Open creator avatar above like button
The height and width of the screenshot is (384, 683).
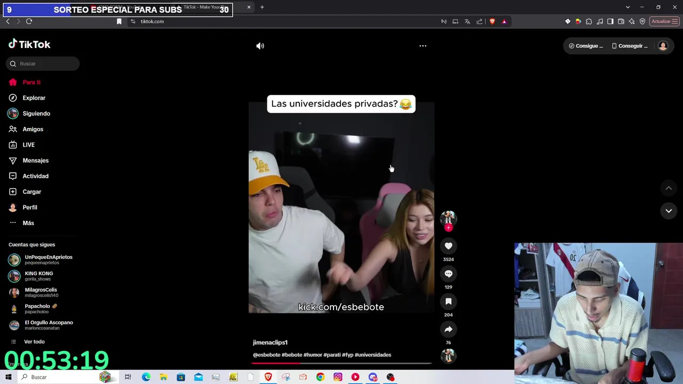coord(448,218)
